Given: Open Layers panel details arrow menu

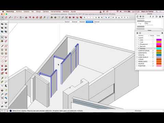Looking at the screenshot, I should tap(162, 33).
